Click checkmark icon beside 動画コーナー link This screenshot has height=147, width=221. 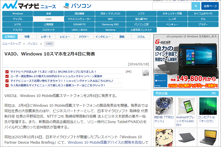[7, 85]
